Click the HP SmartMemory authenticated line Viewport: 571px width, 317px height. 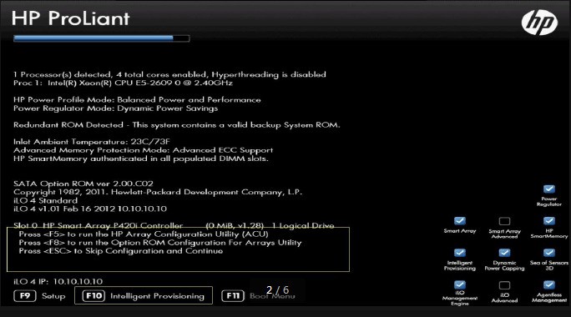[141, 158]
